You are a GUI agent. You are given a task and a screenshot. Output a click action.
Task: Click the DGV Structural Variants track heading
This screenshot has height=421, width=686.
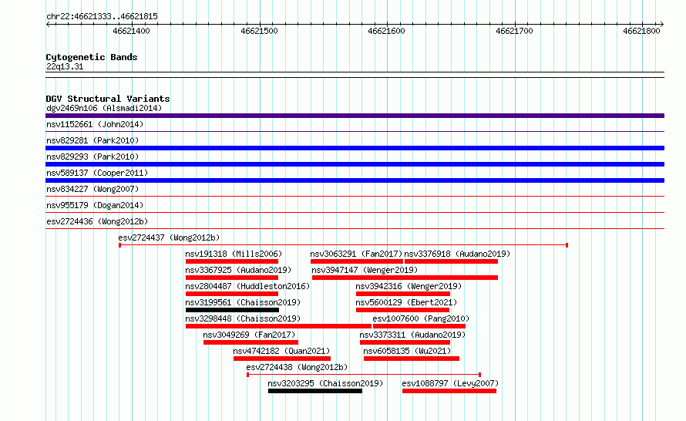pyautogui.click(x=108, y=99)
